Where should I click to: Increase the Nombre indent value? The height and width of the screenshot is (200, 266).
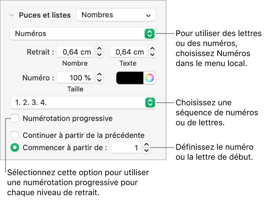(x=99, y=49)
